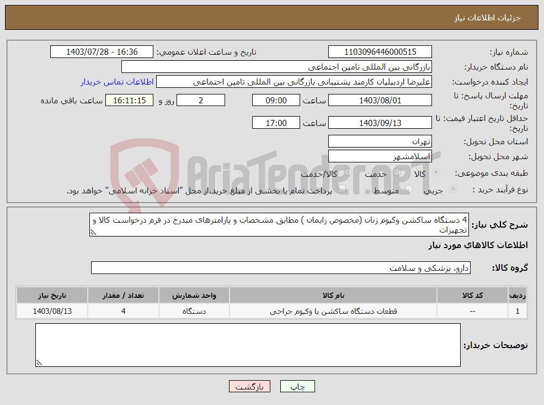This screenshot has height=405, width=544.
Task: Click the price validity hour 17:00
Action: point(276,123)
